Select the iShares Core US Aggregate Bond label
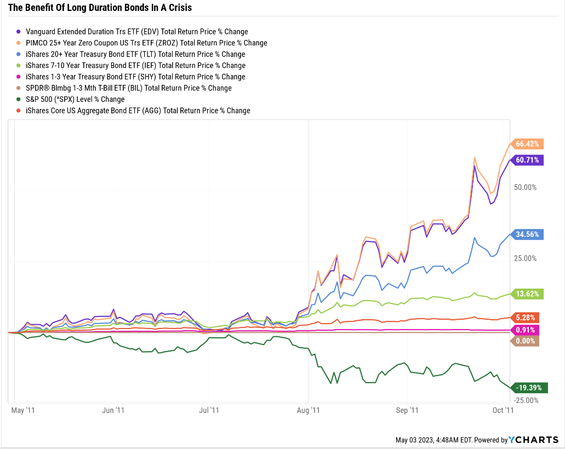The width and height of the screenshot is (565, 449). coord(138,111)
